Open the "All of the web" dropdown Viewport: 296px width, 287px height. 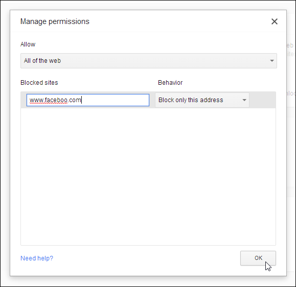pyautogui.click(x=149, y=61)
